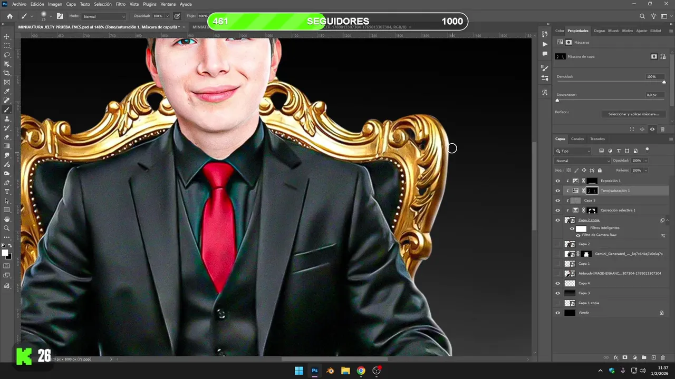
Task: Open Windows Start menu
Action: pyautogui.click(x=298, y=371)
